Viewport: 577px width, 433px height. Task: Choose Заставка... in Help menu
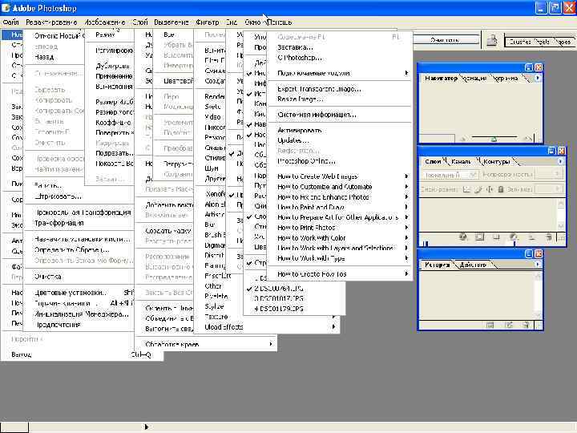coord(340,47)
